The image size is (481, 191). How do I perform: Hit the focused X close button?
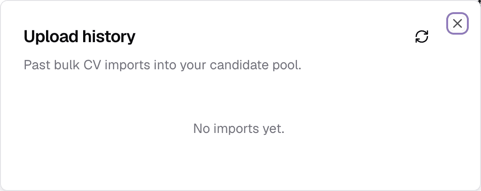tap(458, 23)
